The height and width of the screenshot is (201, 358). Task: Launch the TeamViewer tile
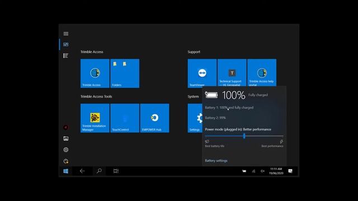coord(202,73)
